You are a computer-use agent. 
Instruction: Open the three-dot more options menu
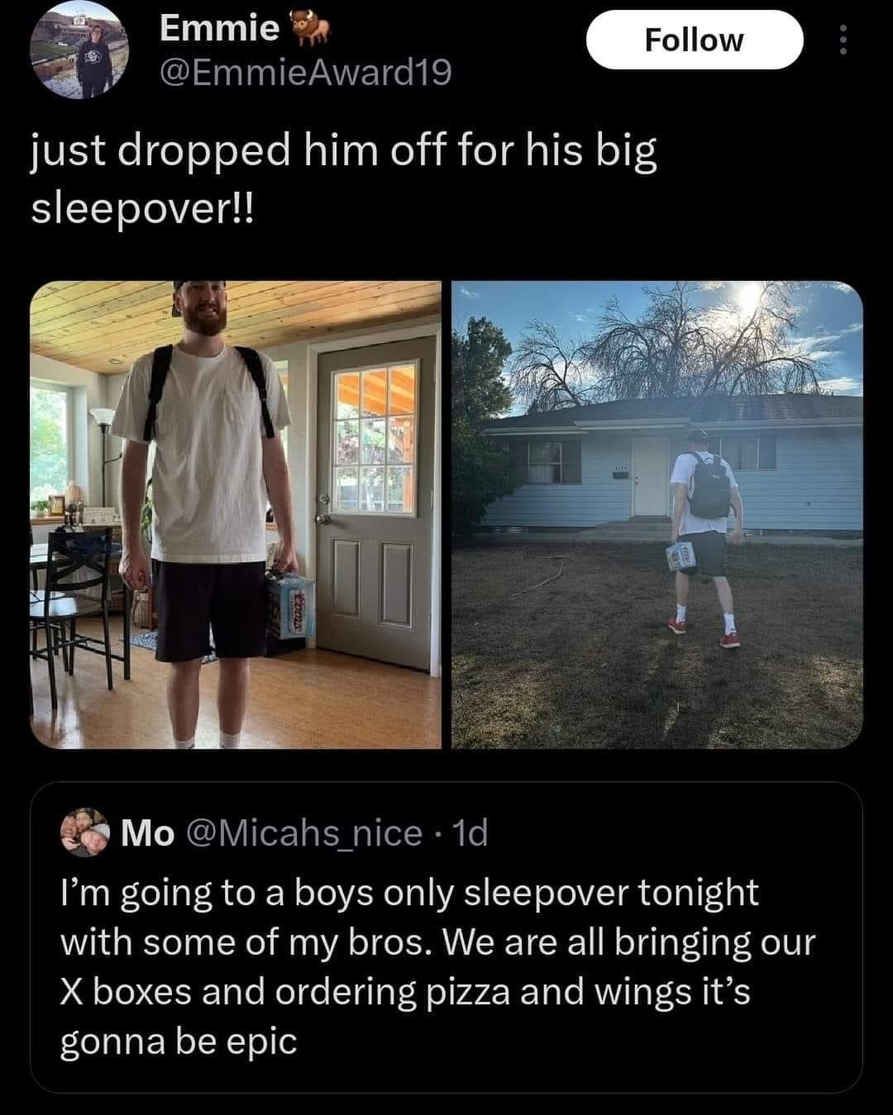[x=843, y=40]
